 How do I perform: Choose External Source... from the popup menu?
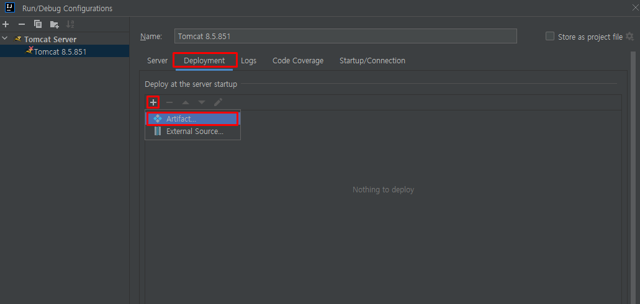192,132
